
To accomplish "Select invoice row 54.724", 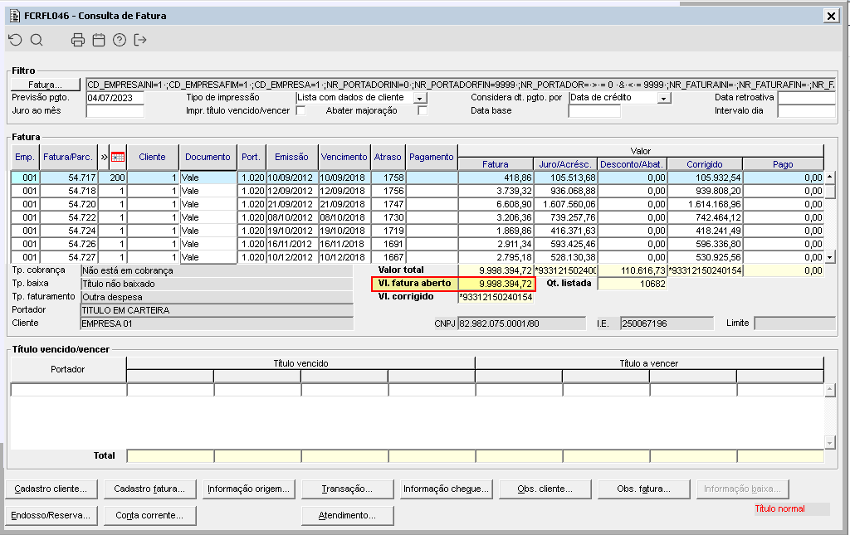I will pyautogui.click(x=418, y=231).
